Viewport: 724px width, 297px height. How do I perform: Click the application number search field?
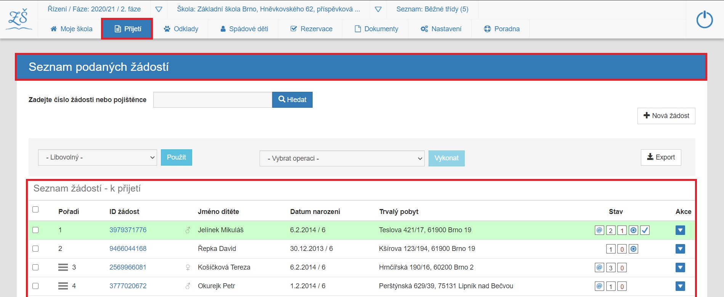pos(213,100)
